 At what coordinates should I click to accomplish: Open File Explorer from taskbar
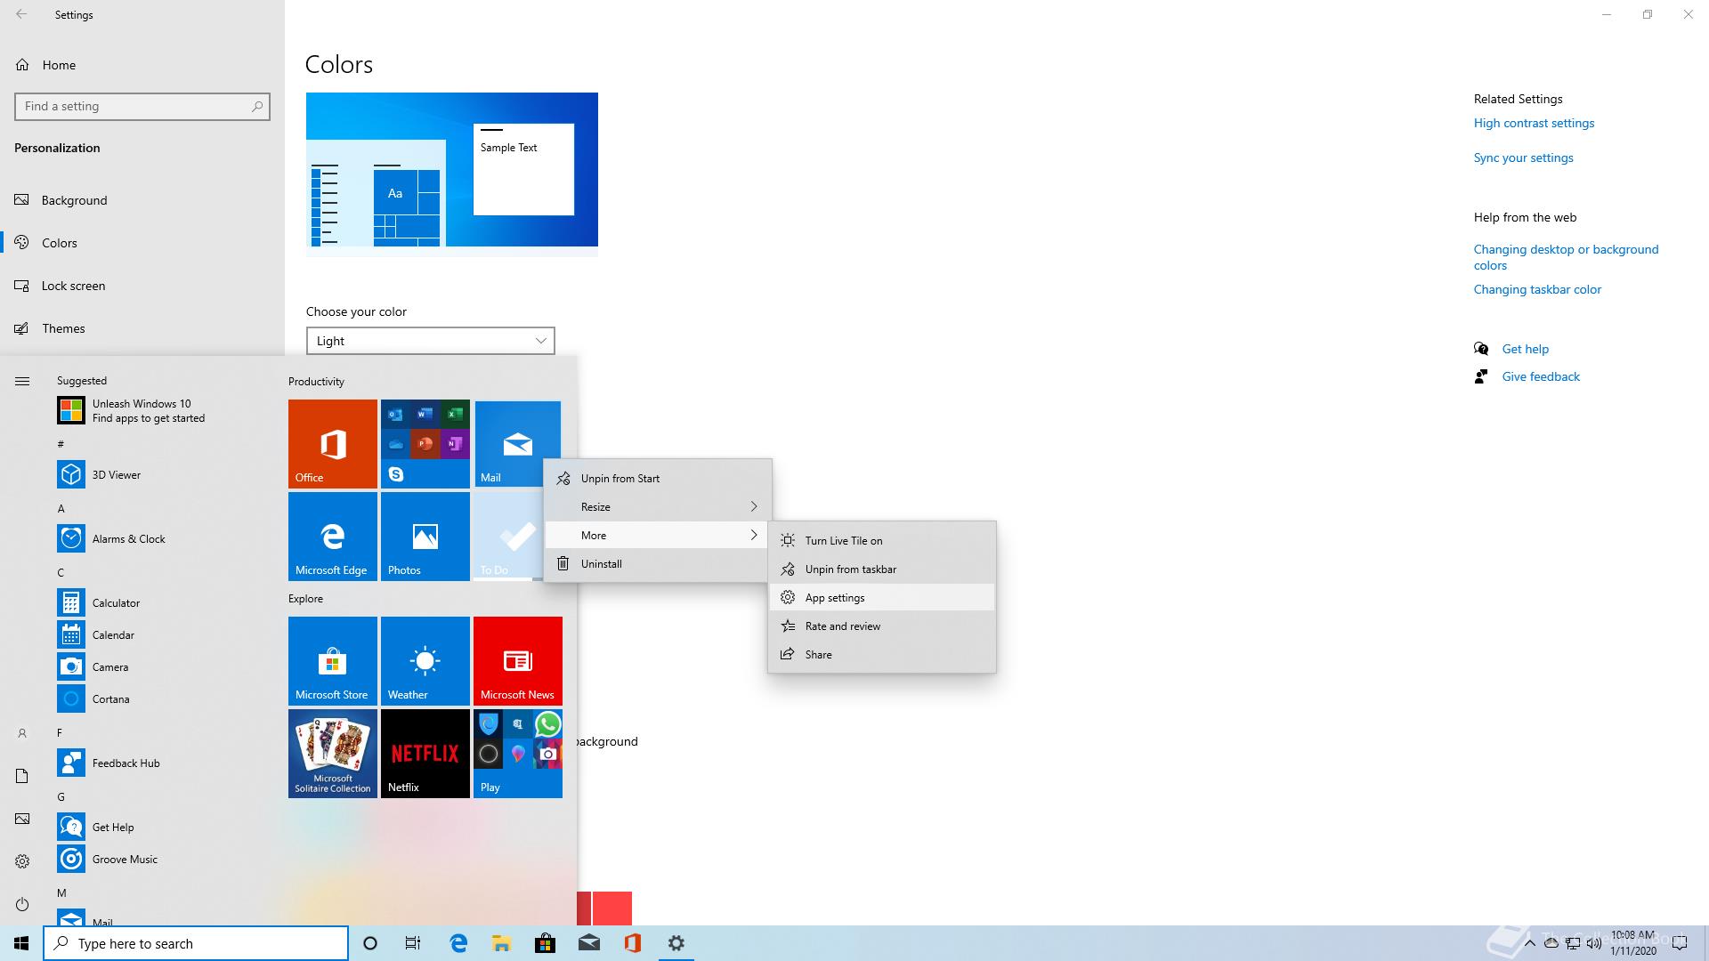(x=502, y=943)
